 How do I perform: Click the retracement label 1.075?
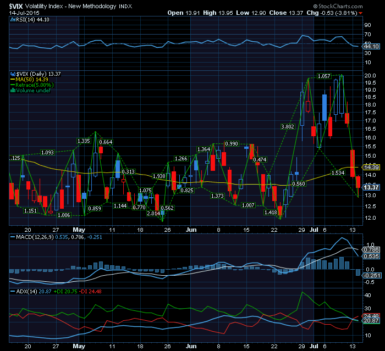(x=145, y=191)
